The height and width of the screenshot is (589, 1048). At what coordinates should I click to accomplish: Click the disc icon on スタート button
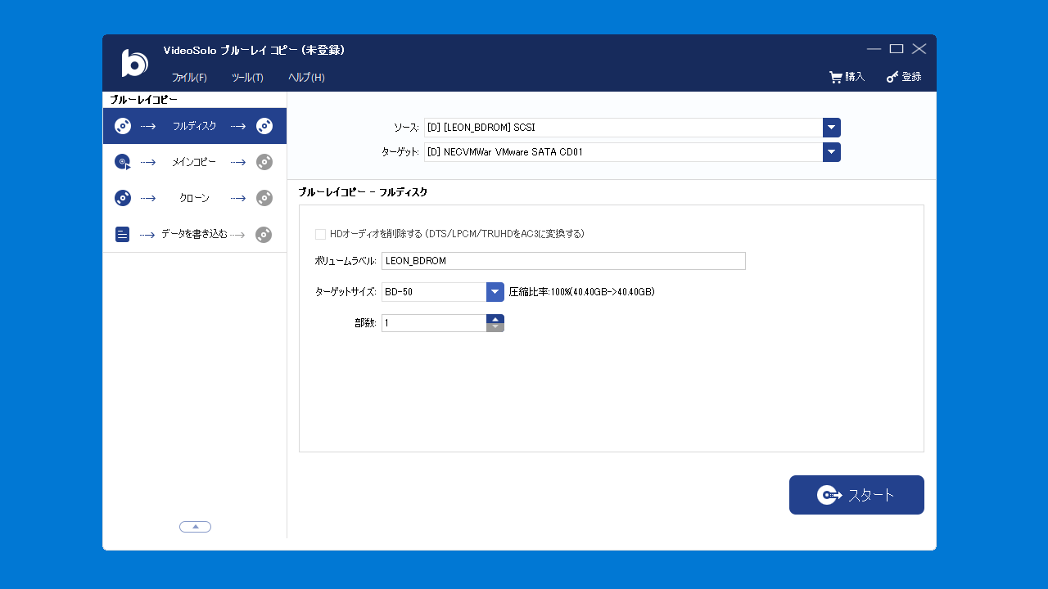pos(829,495)
